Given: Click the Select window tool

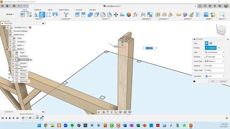Looking at the screenshot, I should click(222, 15).
